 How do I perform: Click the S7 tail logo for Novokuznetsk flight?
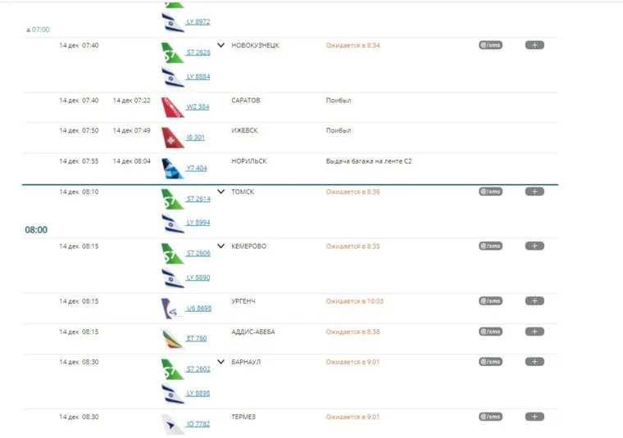click(172, 51)
